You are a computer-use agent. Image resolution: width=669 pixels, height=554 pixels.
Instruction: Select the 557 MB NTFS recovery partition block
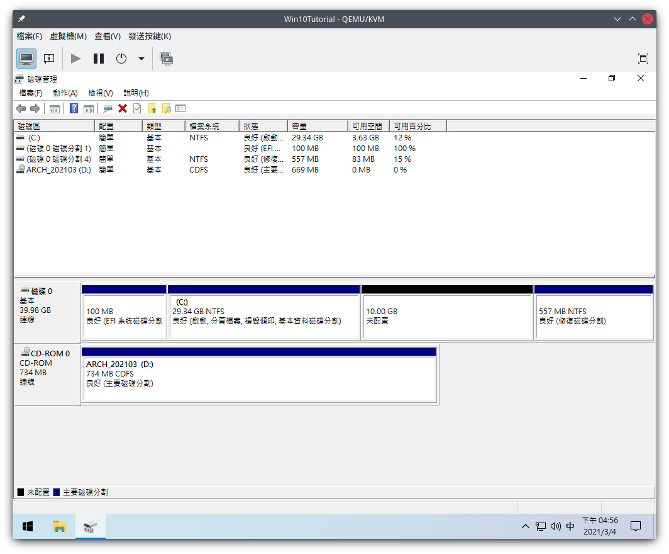click(x=594, y=312)
